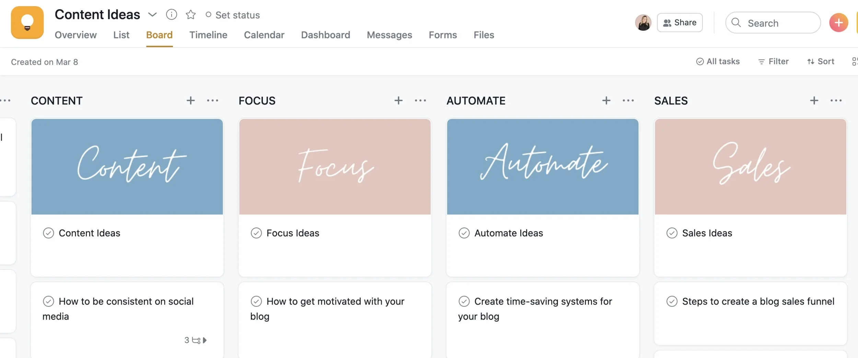Image resolution: width=858 pixels, height=358 pixels.
Task: Open the Focus Ideas task card title
Action: click(x=293, y=233)
